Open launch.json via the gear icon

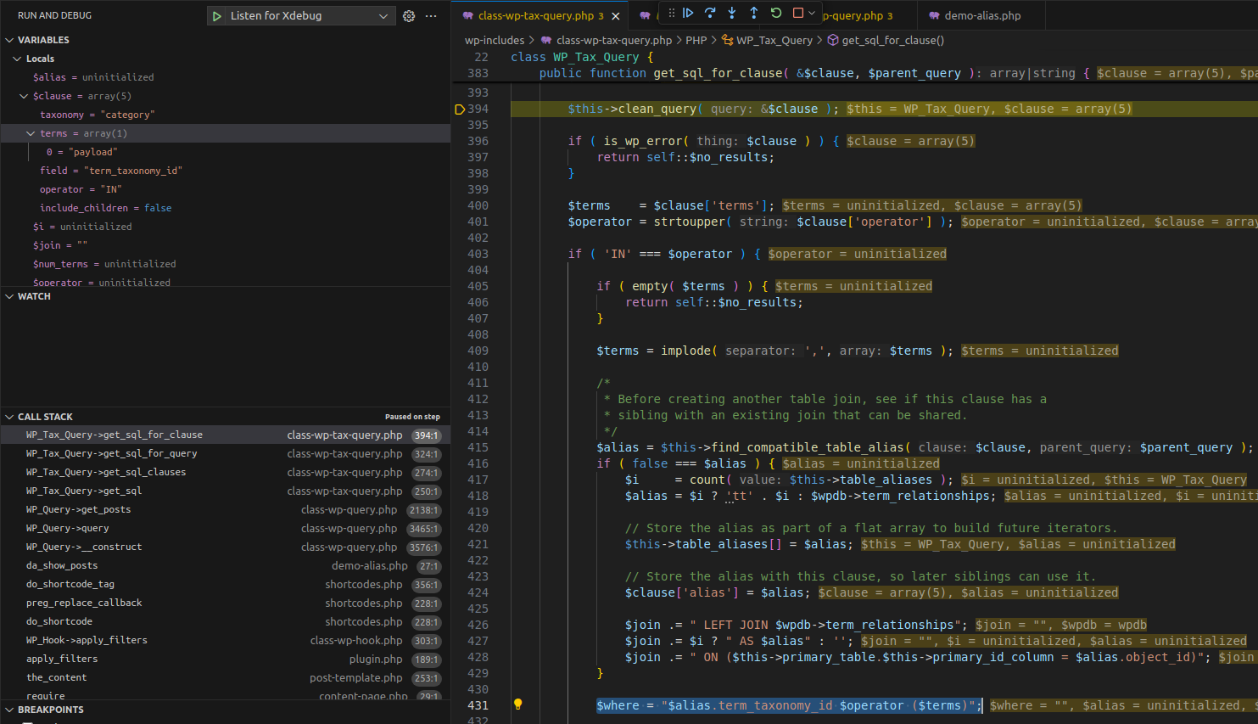[409, 16]
